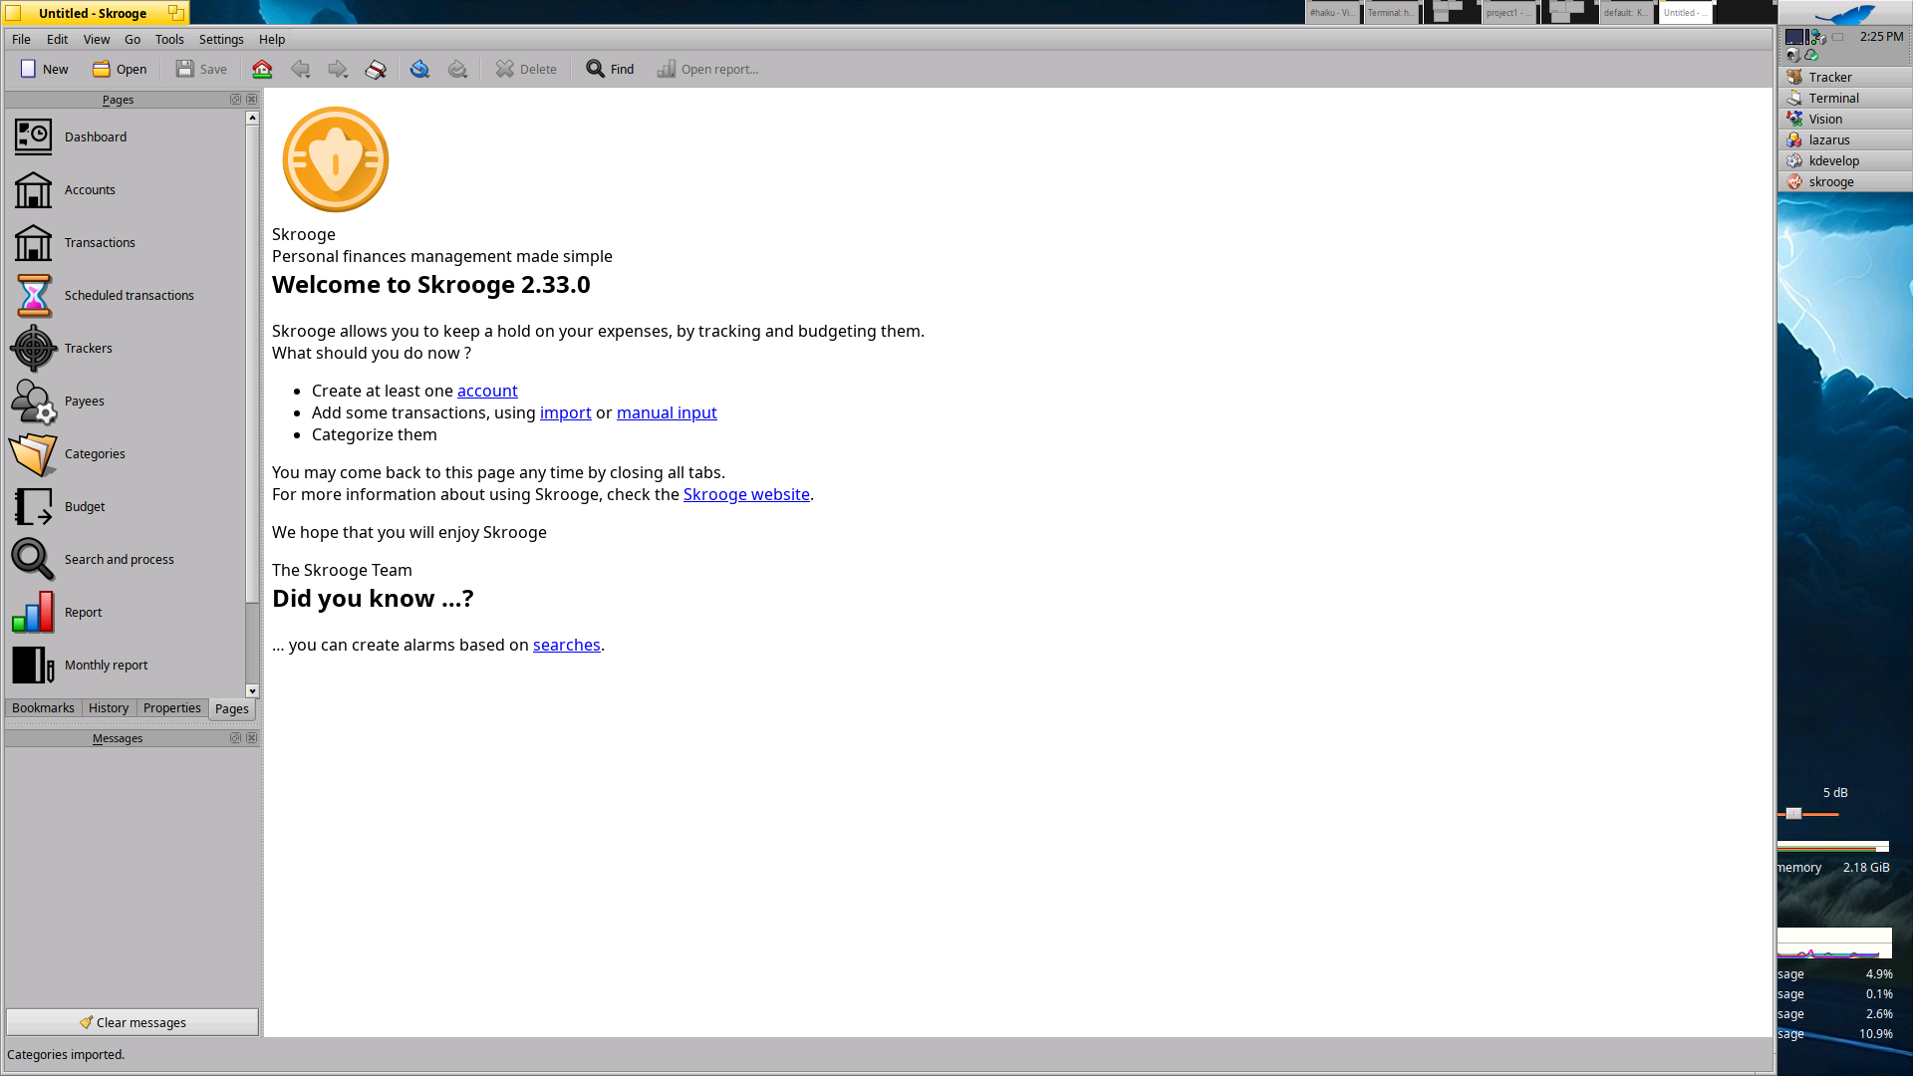Click the Haiku leaf menu in the Deskbar
Screen dimensions: 1913x1076
pos(1845,14)
